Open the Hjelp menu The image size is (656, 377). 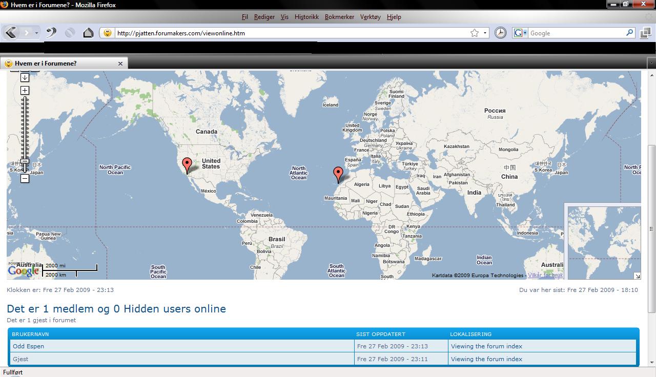[394, 17]
